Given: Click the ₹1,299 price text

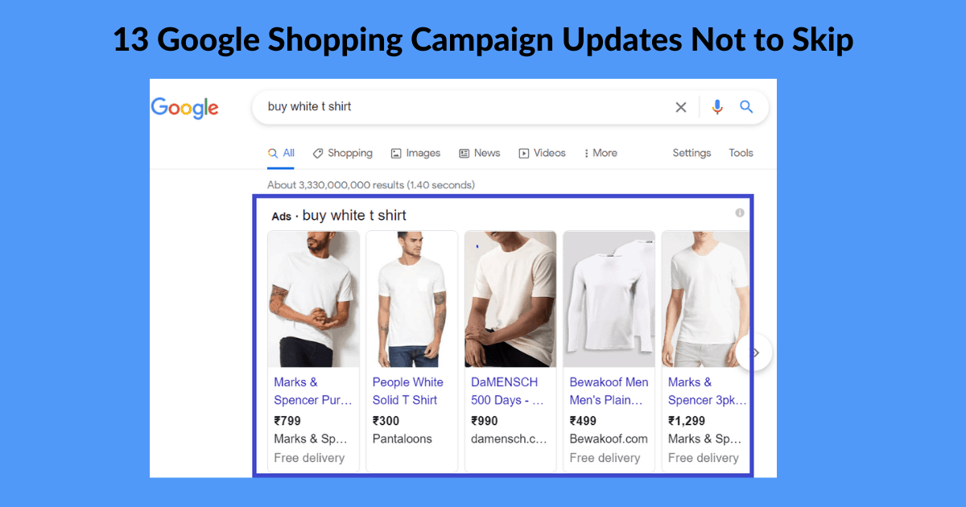Looking at the screenshot, I should coord(687,421).
